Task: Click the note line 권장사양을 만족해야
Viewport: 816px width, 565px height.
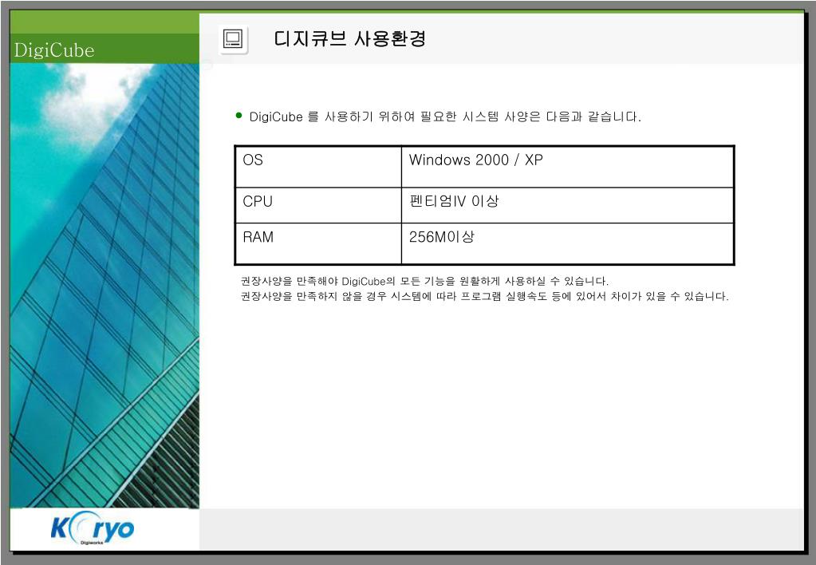Action: click(x=424, y=281)
